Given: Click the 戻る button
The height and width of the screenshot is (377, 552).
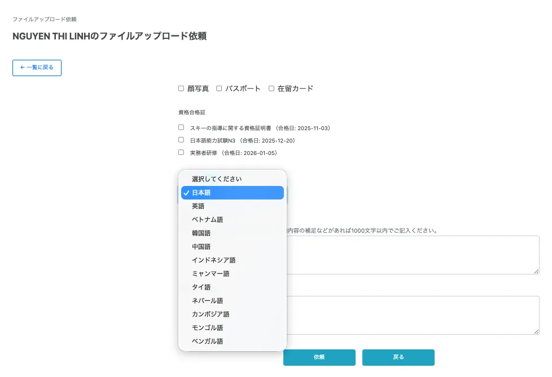Looking at the screenshot, I should point(398,357).
